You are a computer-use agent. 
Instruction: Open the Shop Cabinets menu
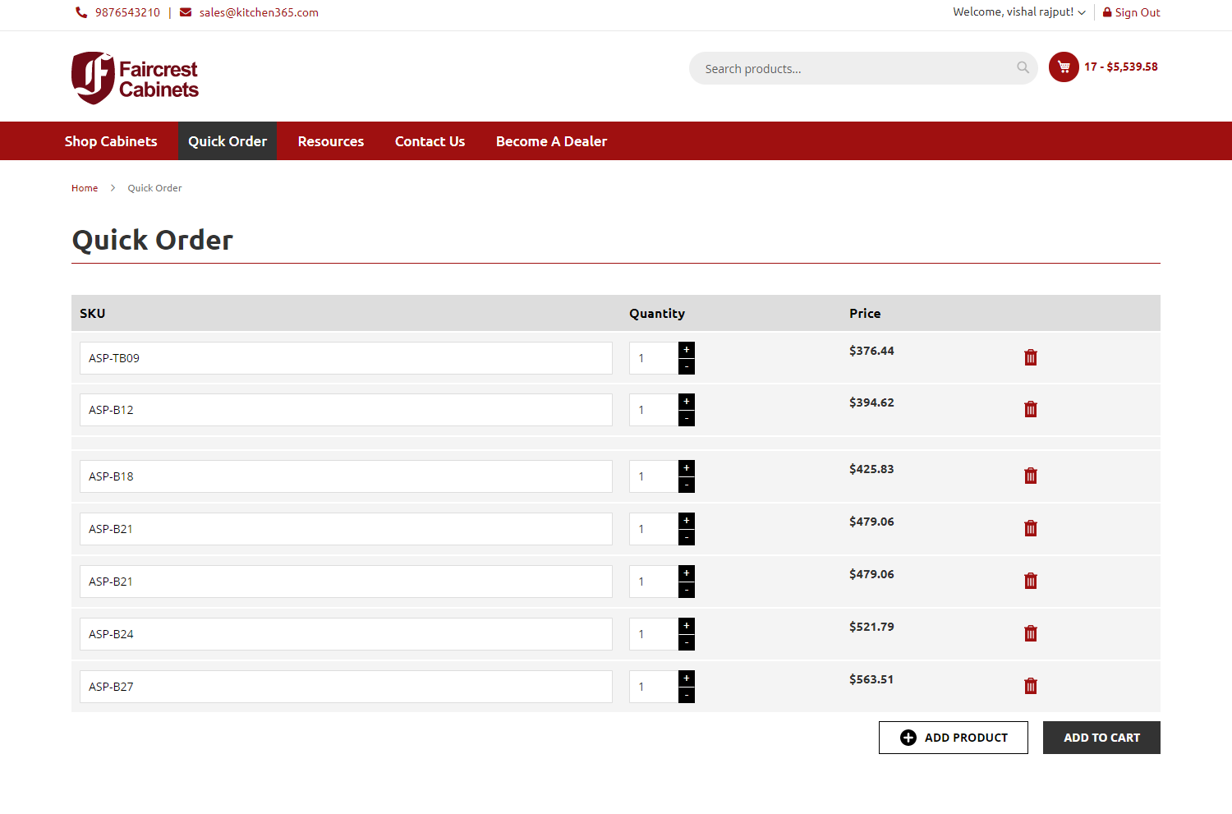point(111,141)
